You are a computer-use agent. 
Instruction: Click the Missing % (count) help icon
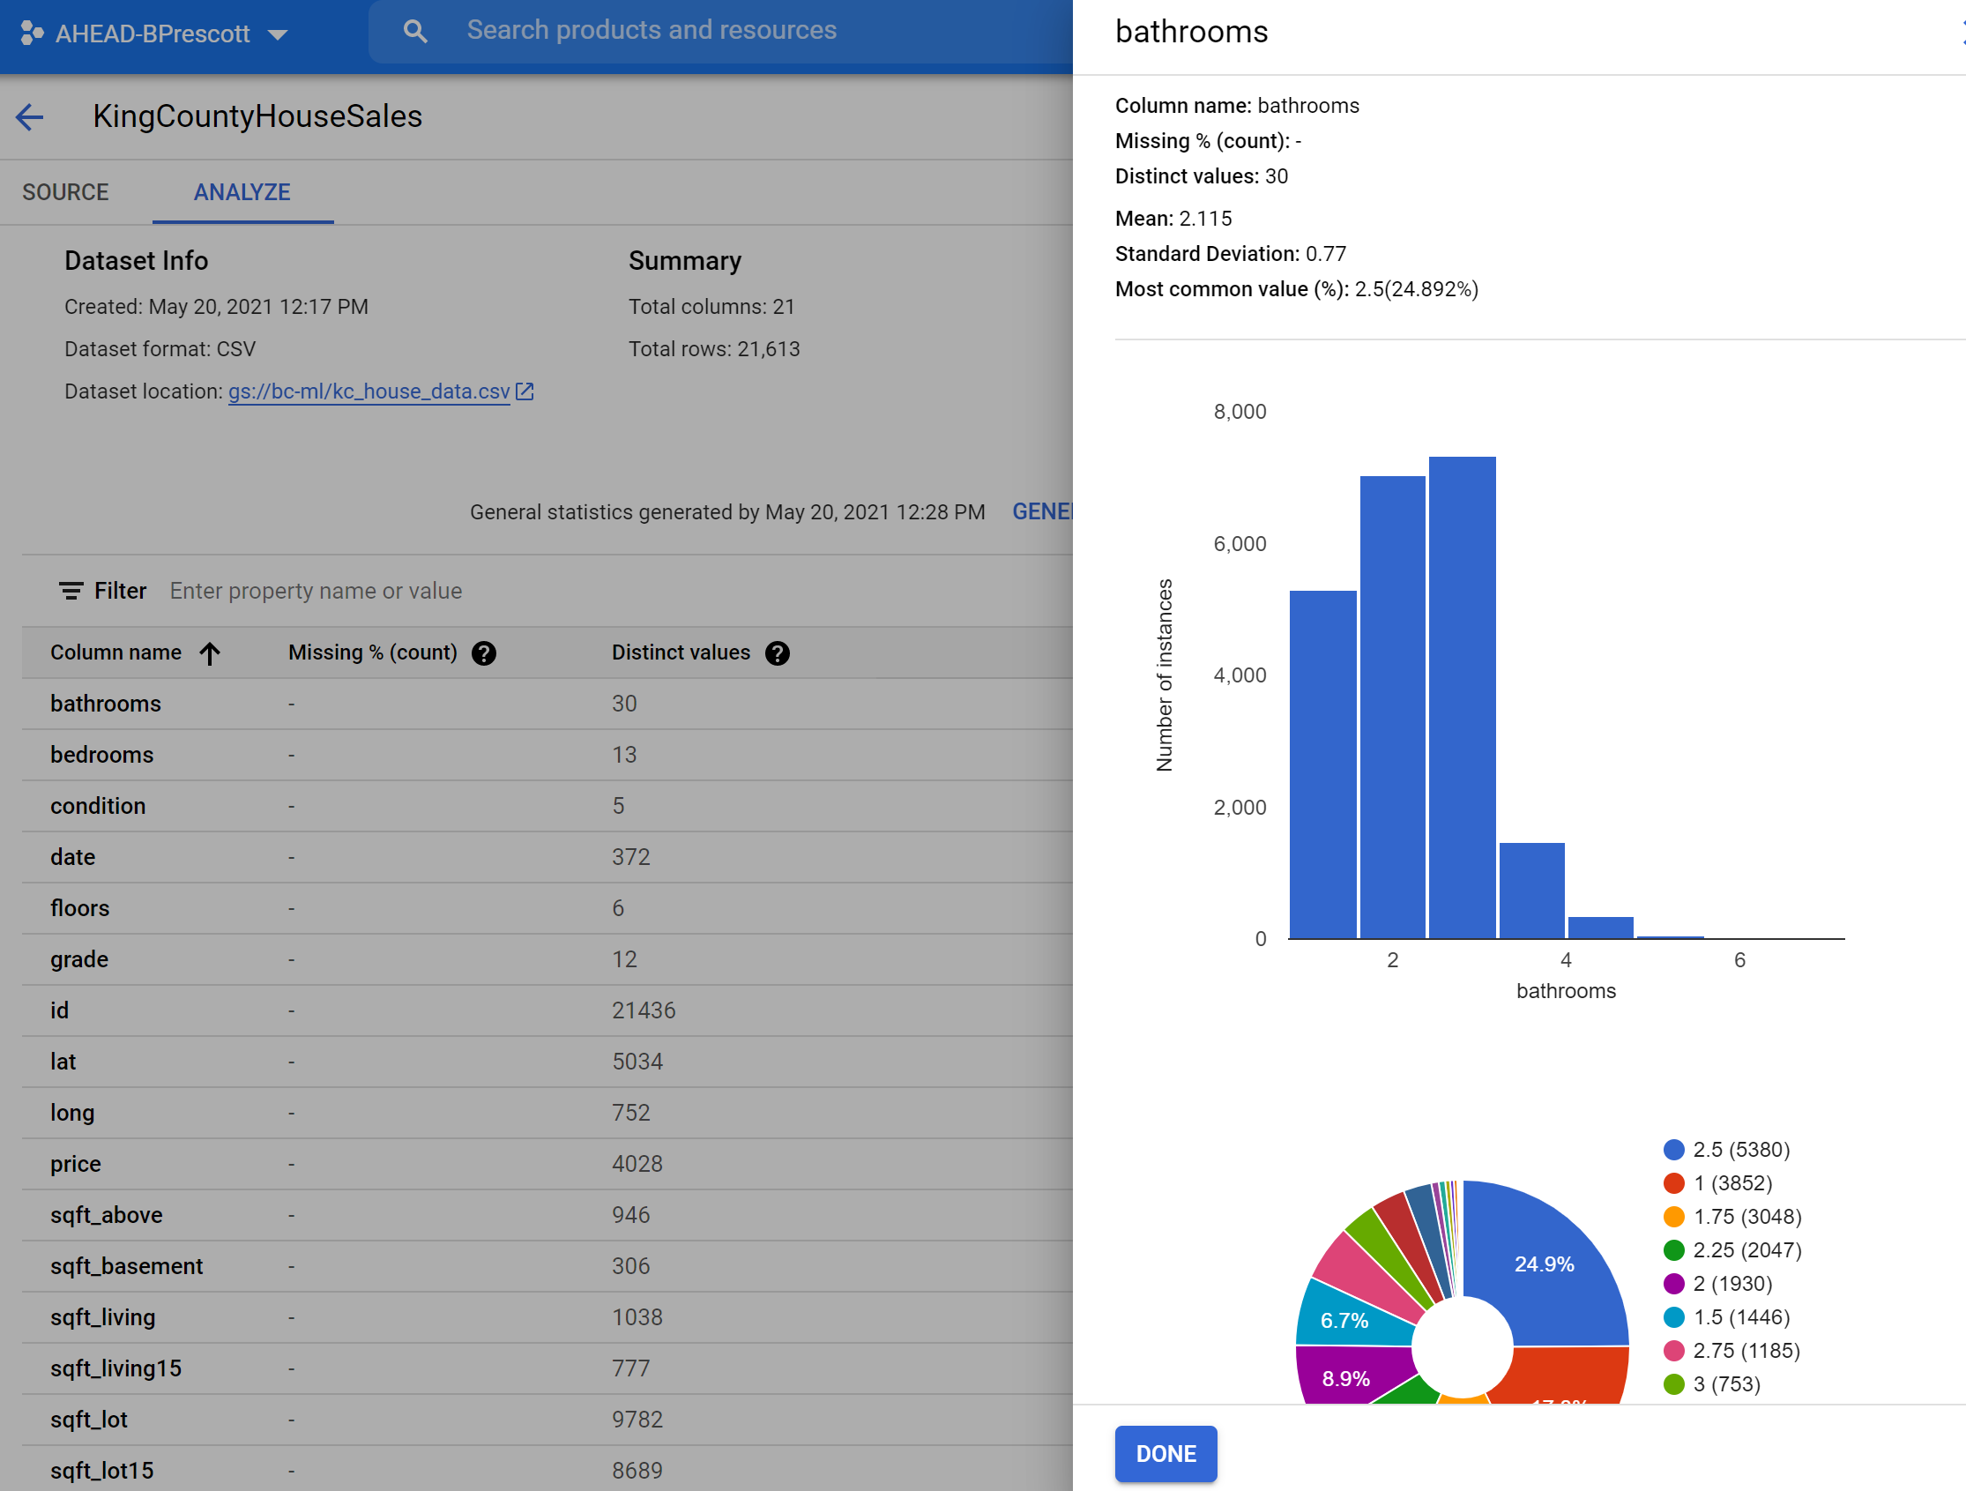pyautogui.click(x=483, y=653)
